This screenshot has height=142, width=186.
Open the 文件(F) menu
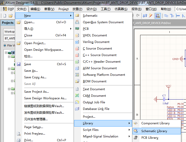(22, 9)
